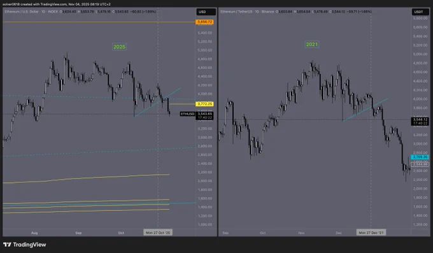The height and width of the screenshot is (253, 433).
Task: Select the green 2025 text label
Action: 119,47
